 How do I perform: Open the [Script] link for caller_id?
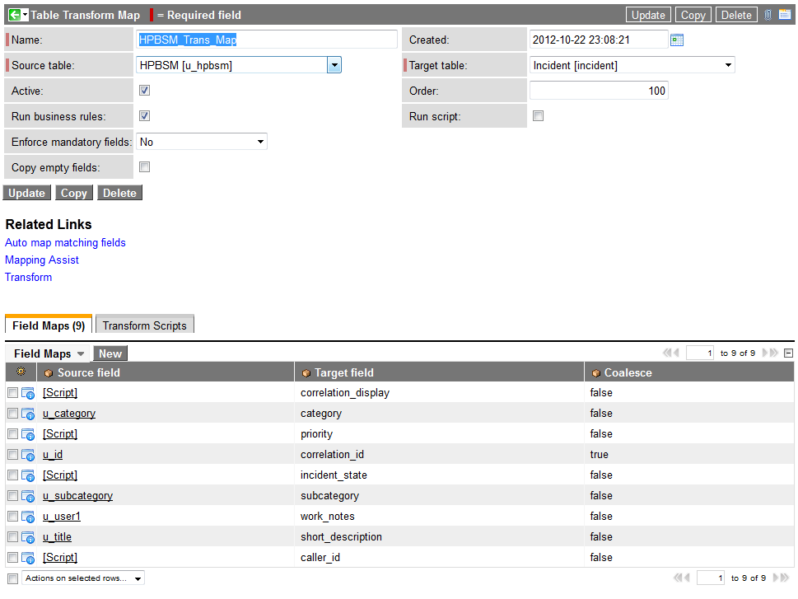[60, 557]
